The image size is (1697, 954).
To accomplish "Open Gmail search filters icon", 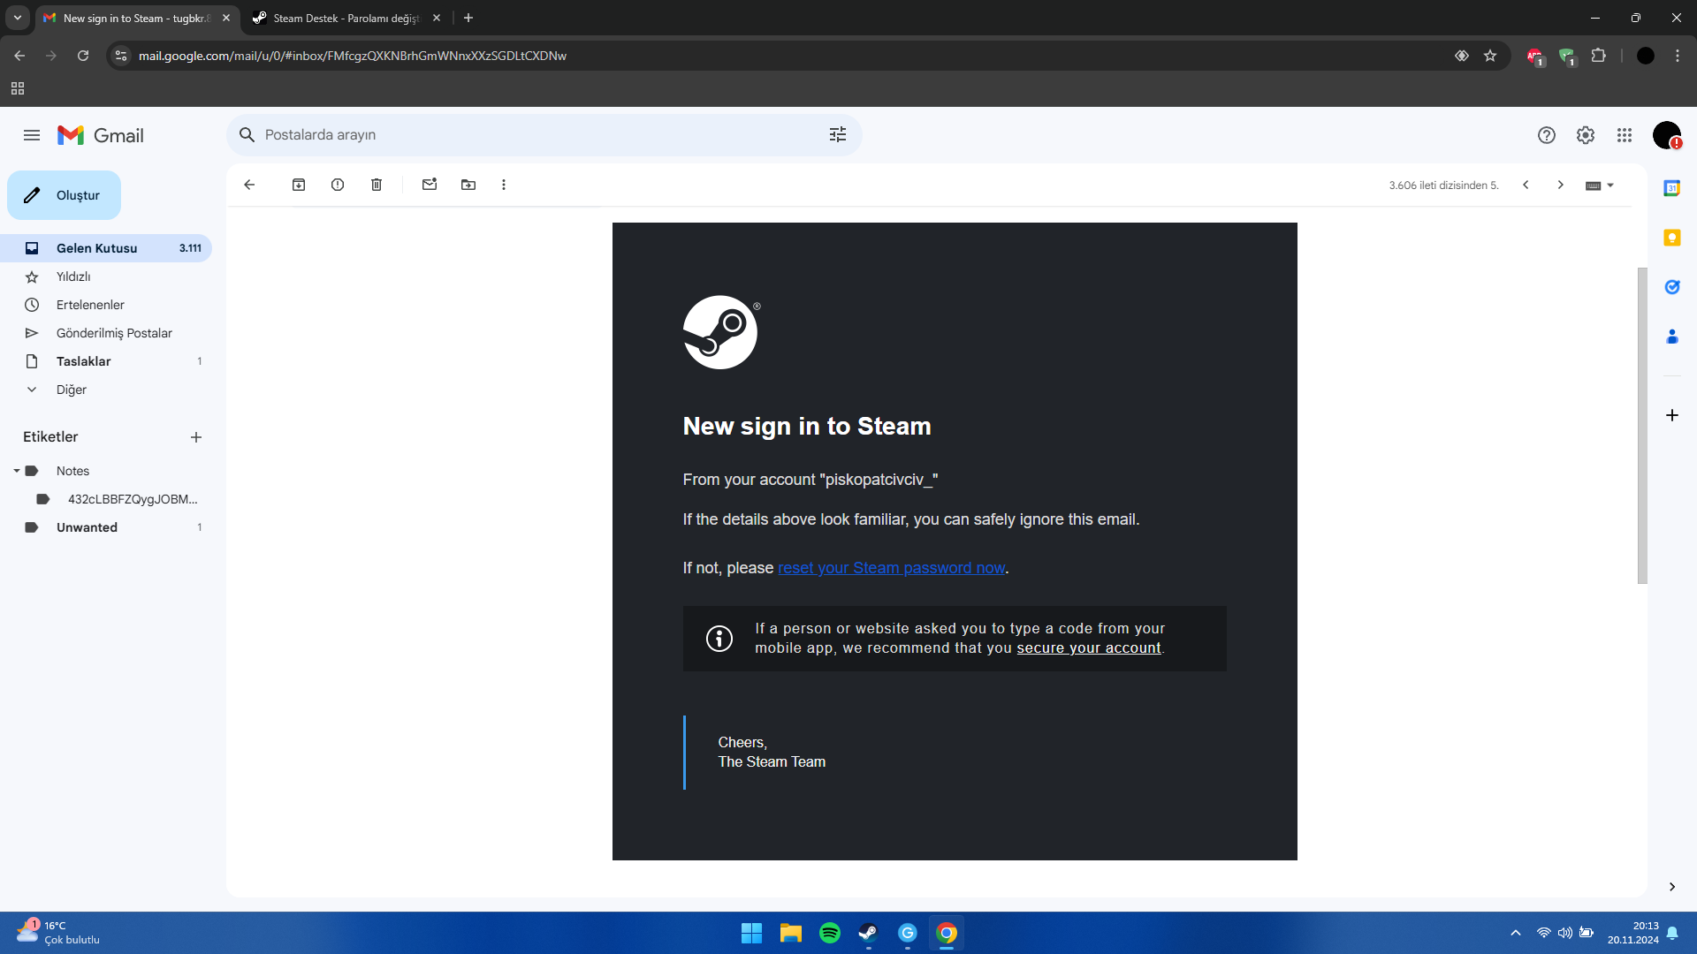I will (838, 134).
